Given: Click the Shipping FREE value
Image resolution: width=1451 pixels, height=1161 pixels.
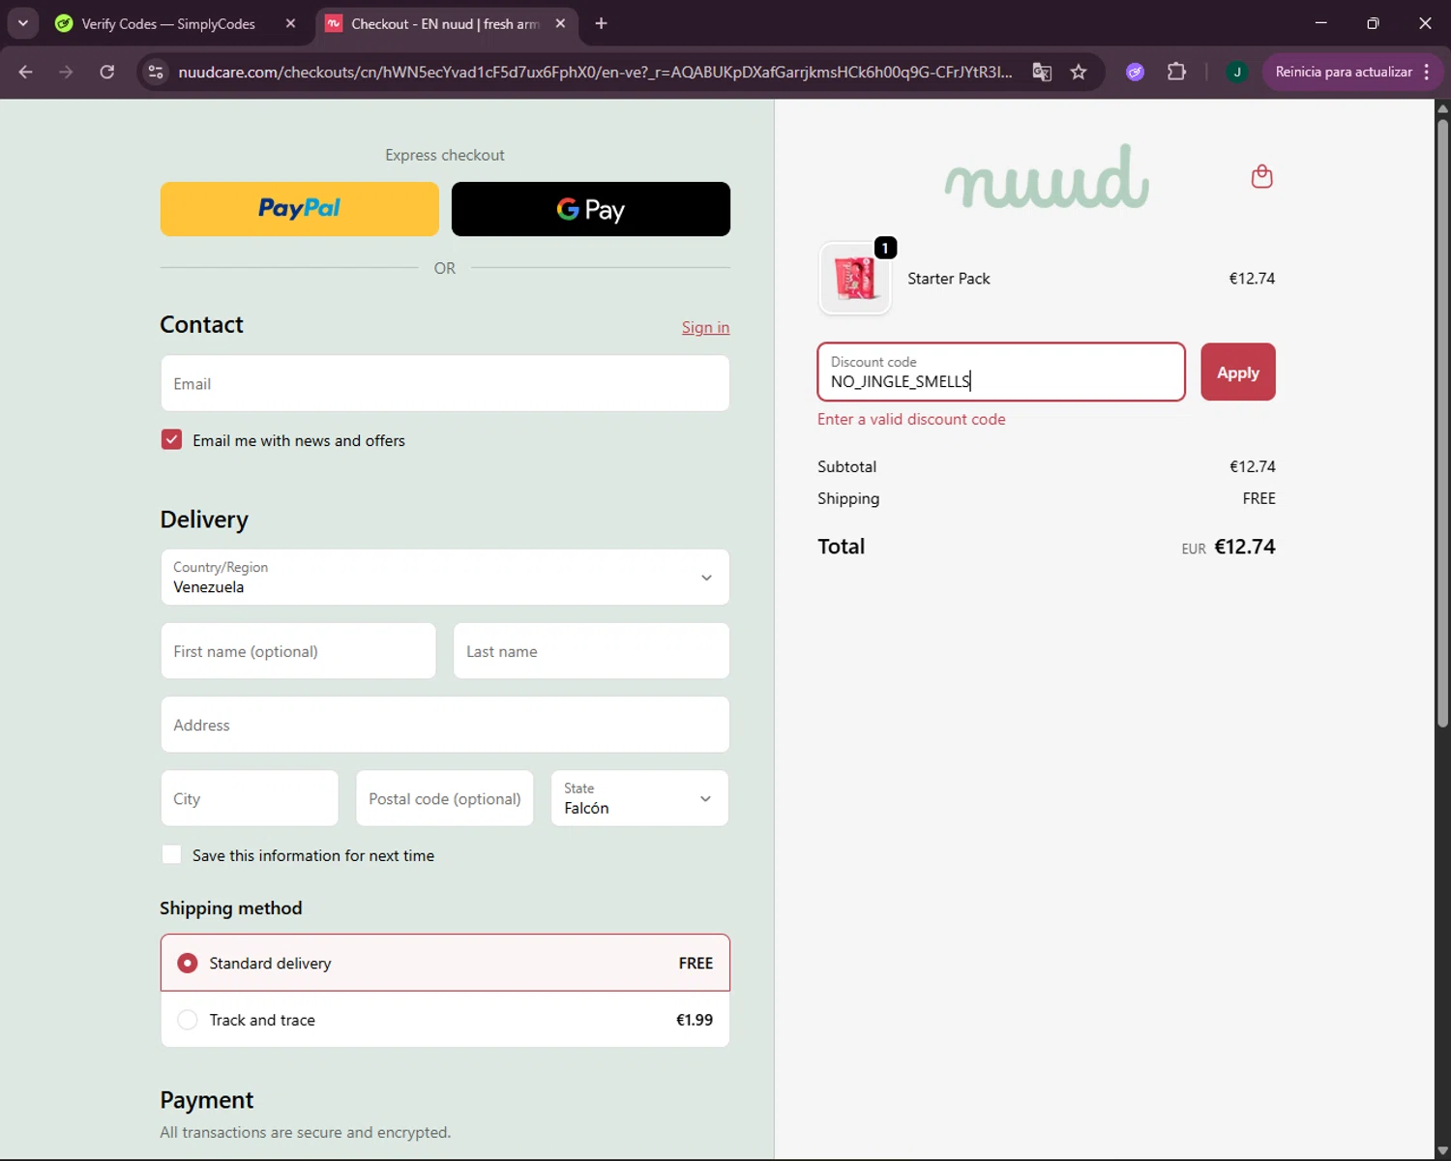Looking at the screenshot, I should [x=1259, y=498].
